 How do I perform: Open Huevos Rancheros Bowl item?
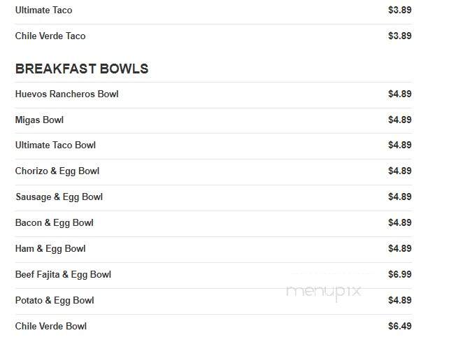tap(66, 94)
